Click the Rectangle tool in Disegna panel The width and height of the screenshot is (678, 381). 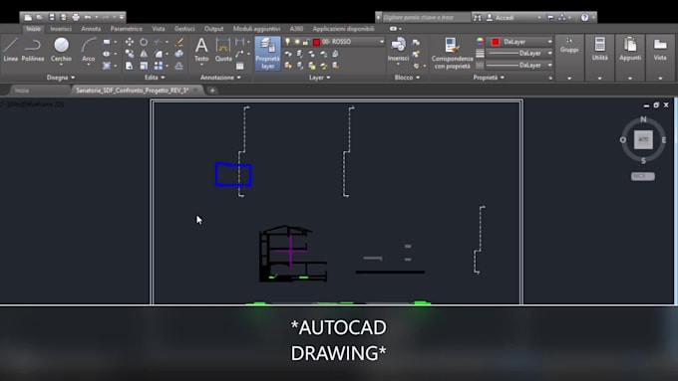point(107,42)
